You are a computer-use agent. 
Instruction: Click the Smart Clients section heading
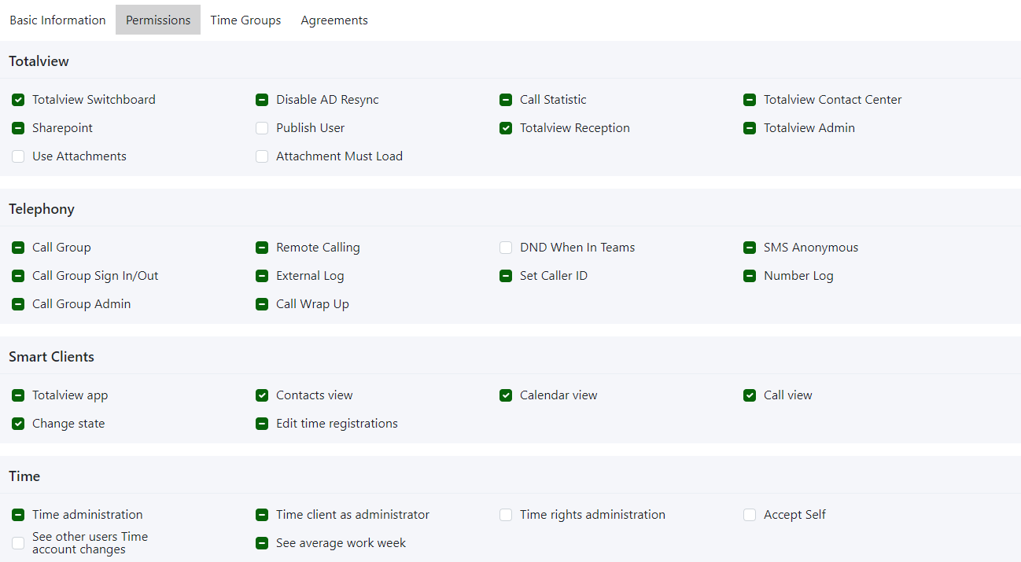51,357
